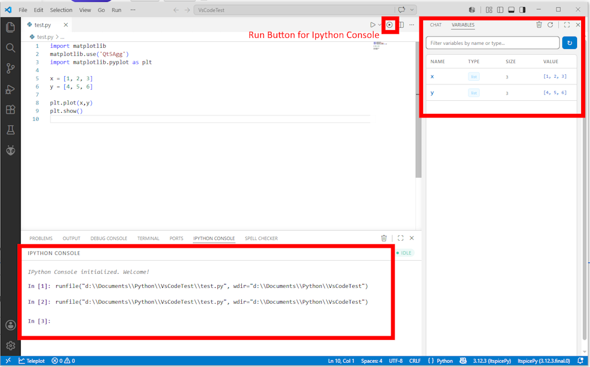Open the Copilot chat icon in title bar
590x367 pixels.
[401, 10]
